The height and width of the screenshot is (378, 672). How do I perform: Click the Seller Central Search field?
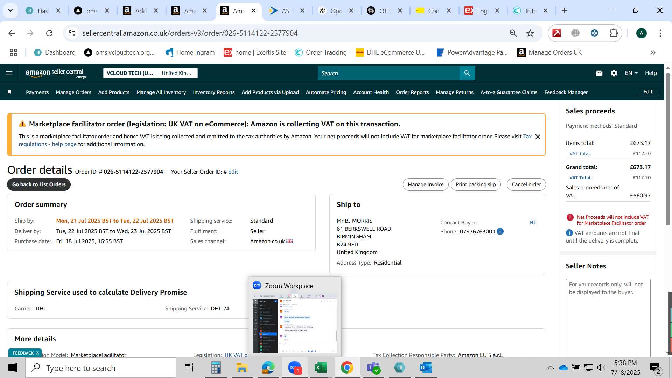point(388,73)
